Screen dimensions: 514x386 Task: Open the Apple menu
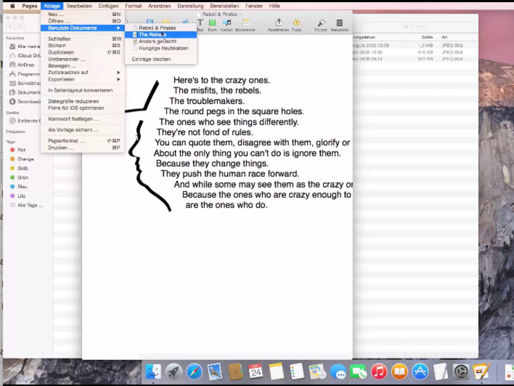[13, 6]
